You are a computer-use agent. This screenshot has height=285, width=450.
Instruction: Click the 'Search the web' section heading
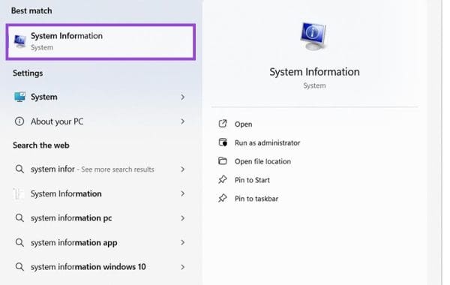point(40,145)
